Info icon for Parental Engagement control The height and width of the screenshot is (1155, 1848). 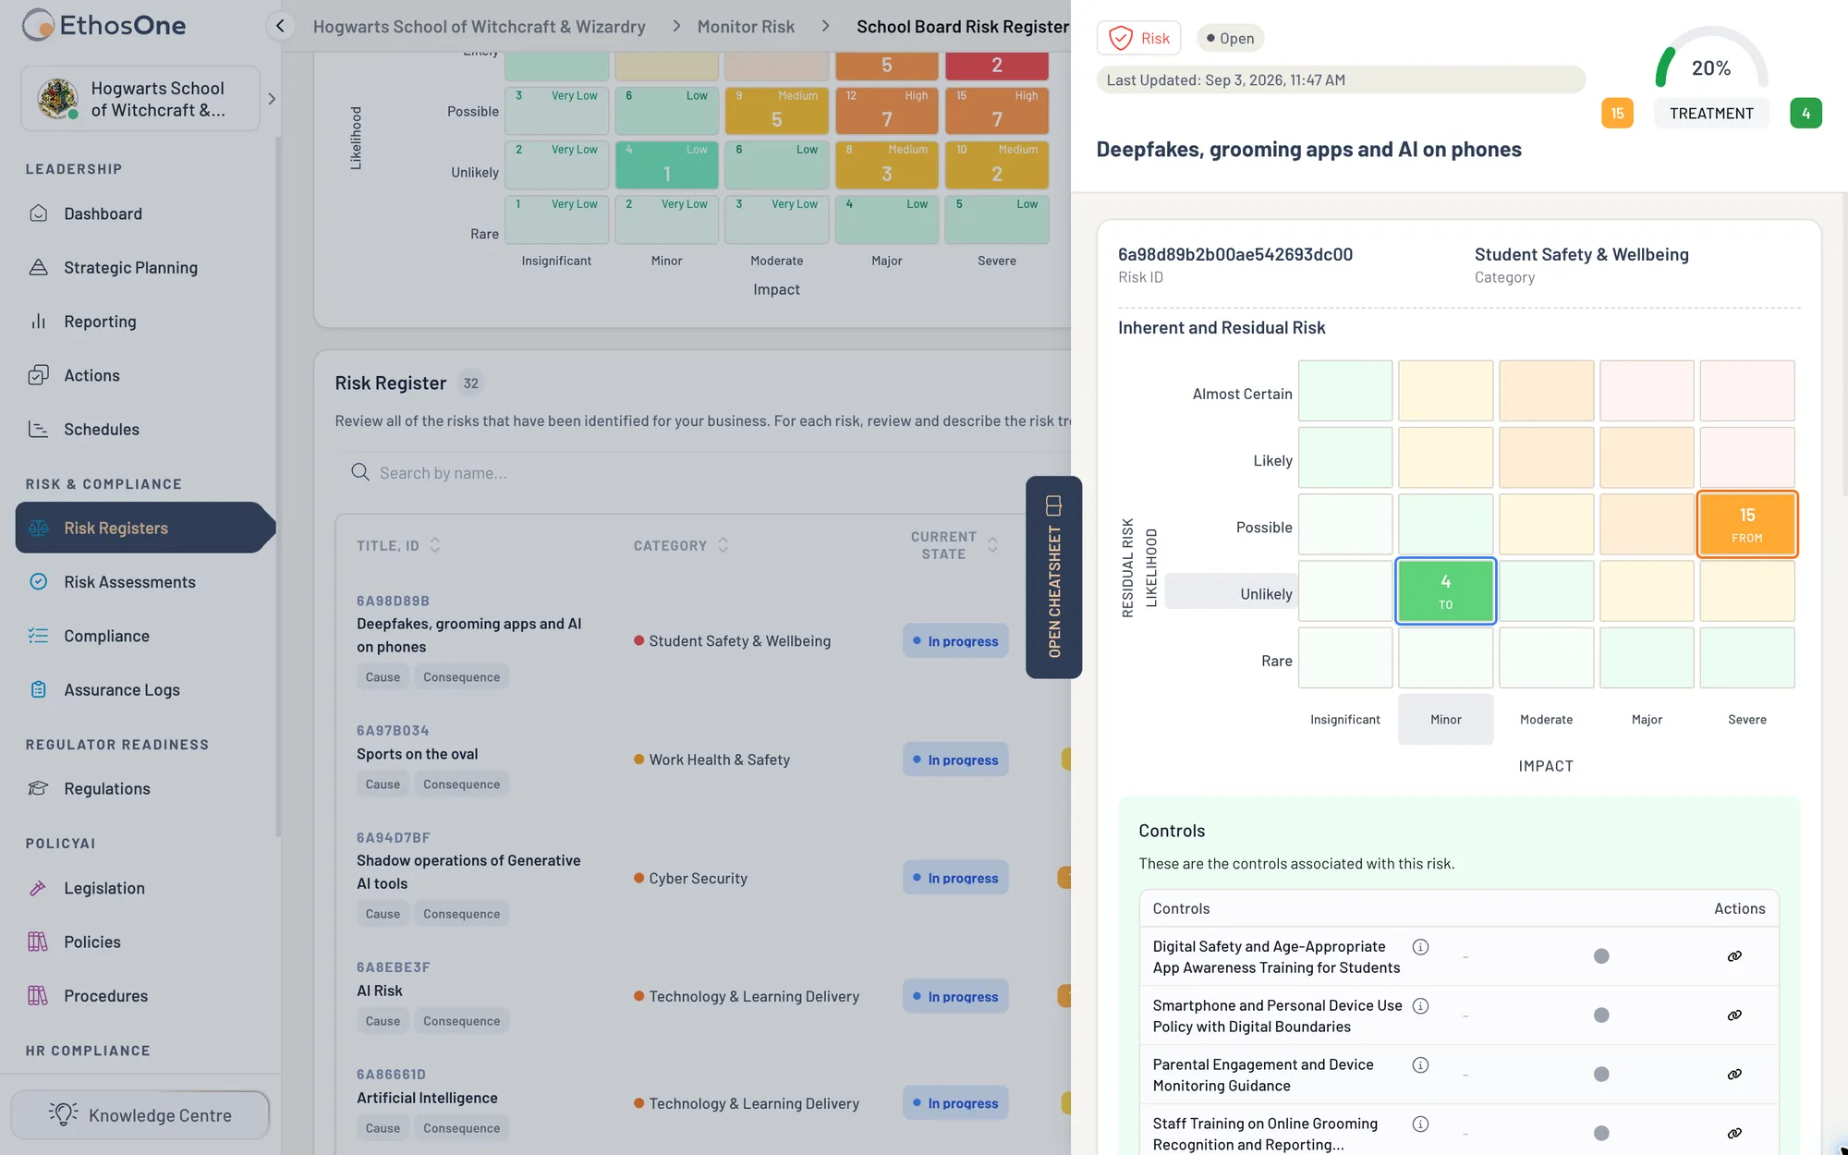[1420, 1064]
